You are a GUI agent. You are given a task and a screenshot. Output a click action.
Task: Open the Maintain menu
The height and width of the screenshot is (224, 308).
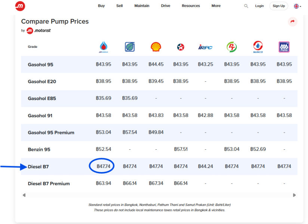coord(142,6)
